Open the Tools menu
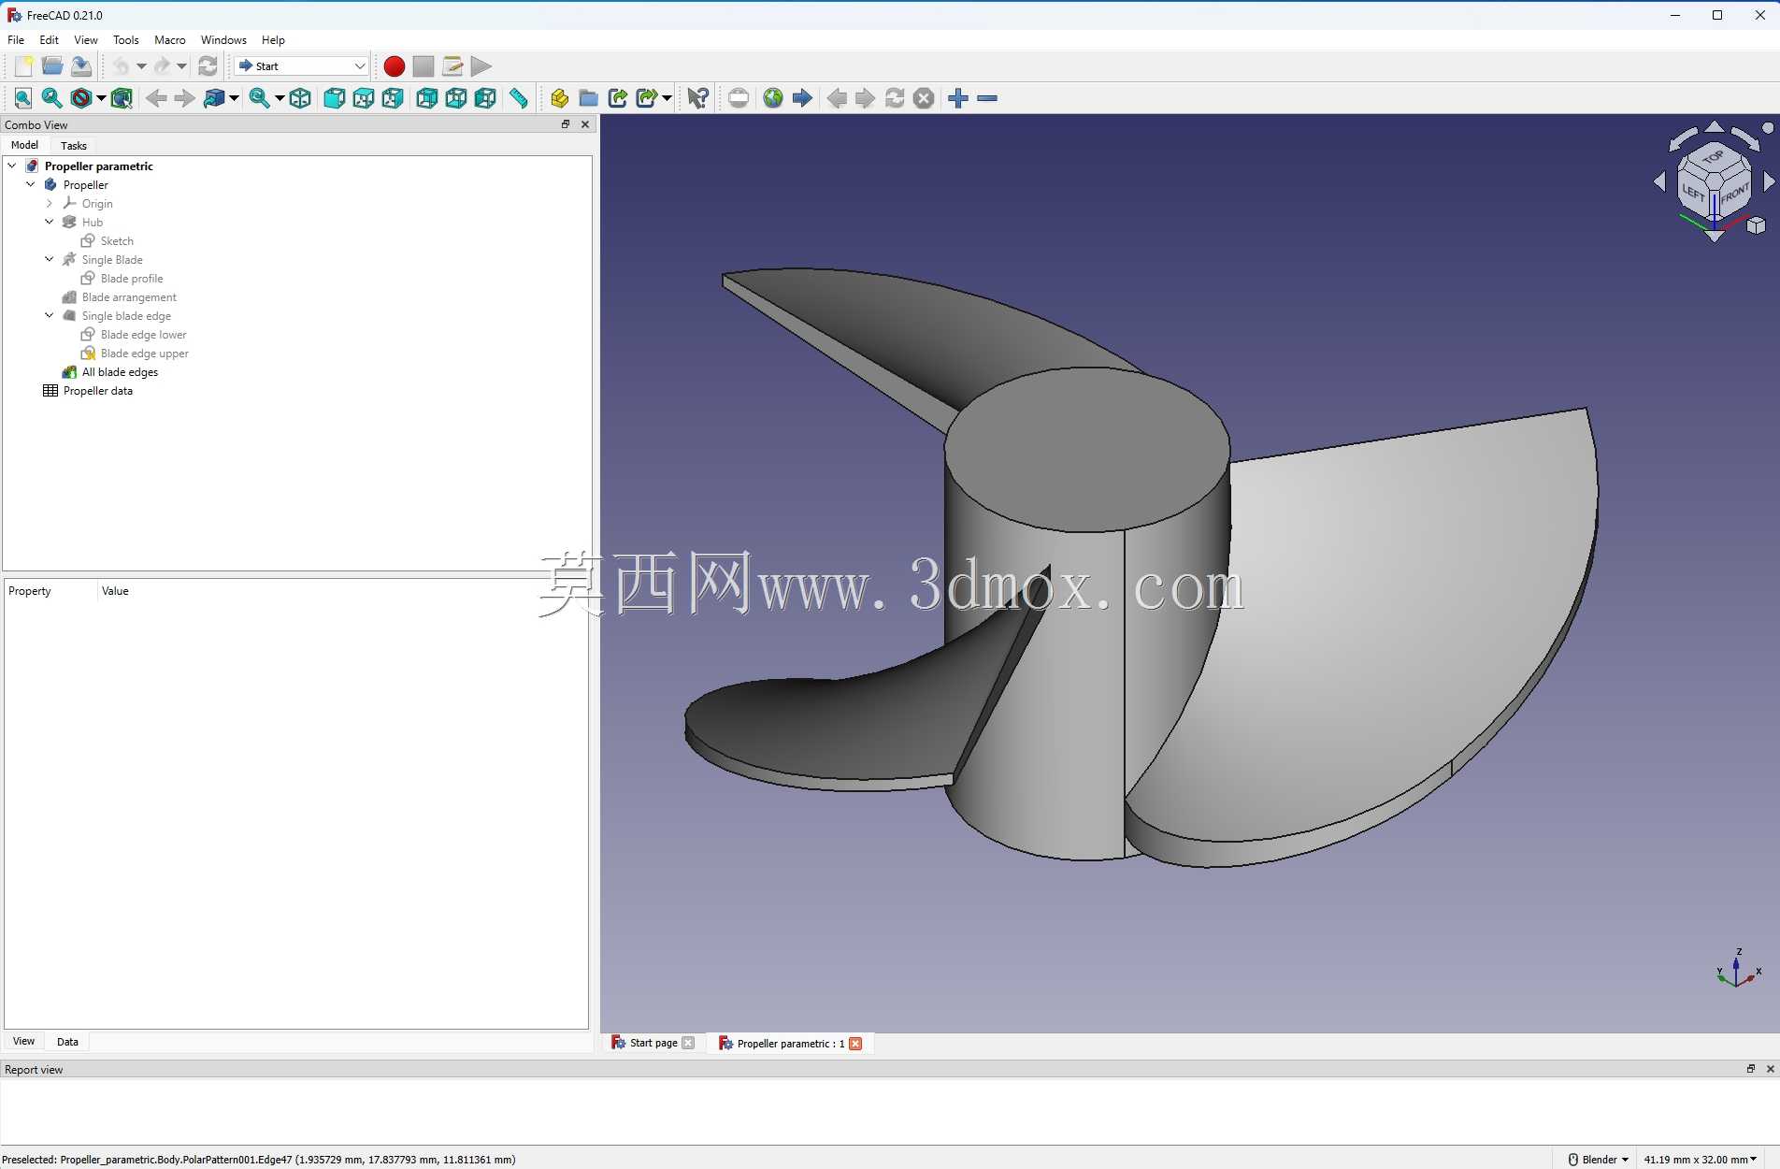1780x1169 pixels. coord(125,40)
